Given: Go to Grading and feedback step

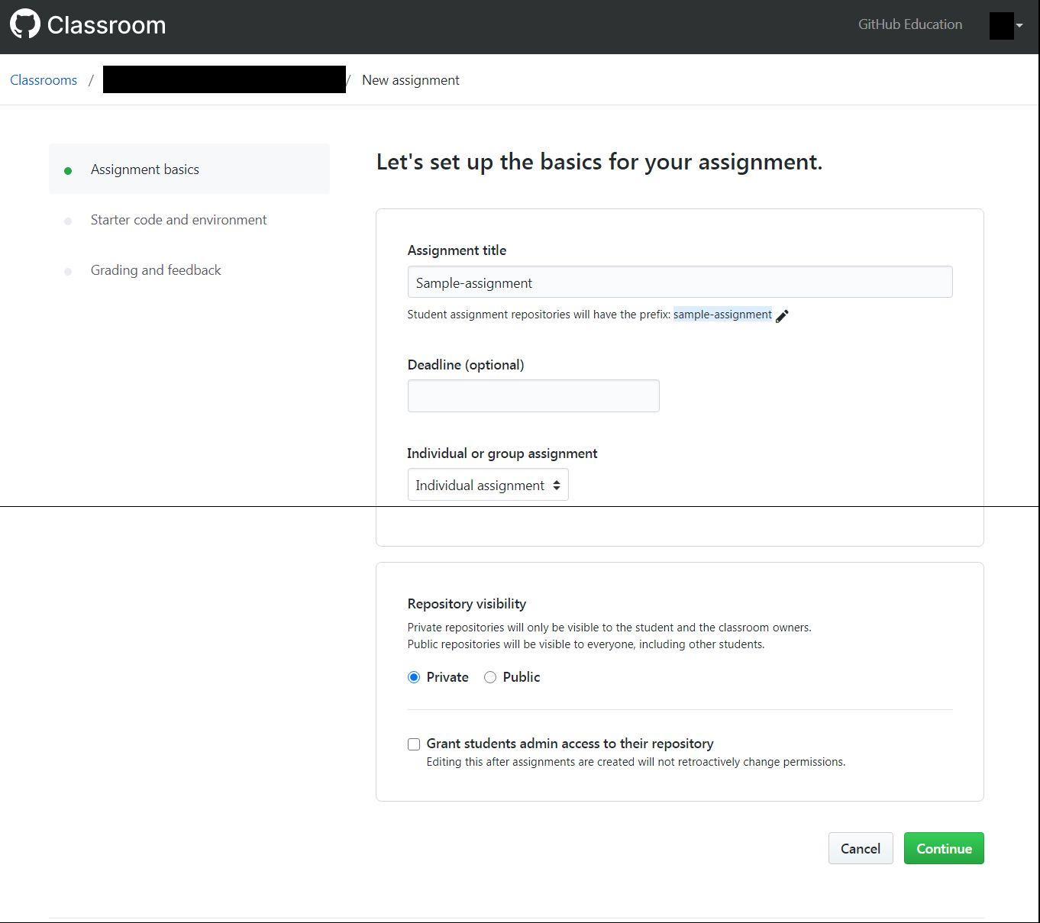Looking at the screenshot, I should 156,270.
